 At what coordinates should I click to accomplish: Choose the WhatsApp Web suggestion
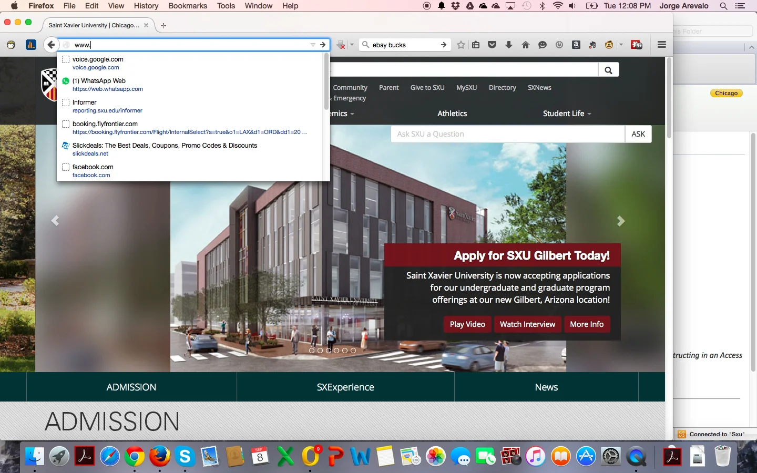190,85
